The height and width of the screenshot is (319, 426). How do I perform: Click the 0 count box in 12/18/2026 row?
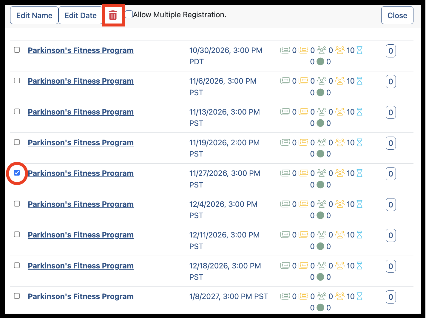(x=391, y=266)
